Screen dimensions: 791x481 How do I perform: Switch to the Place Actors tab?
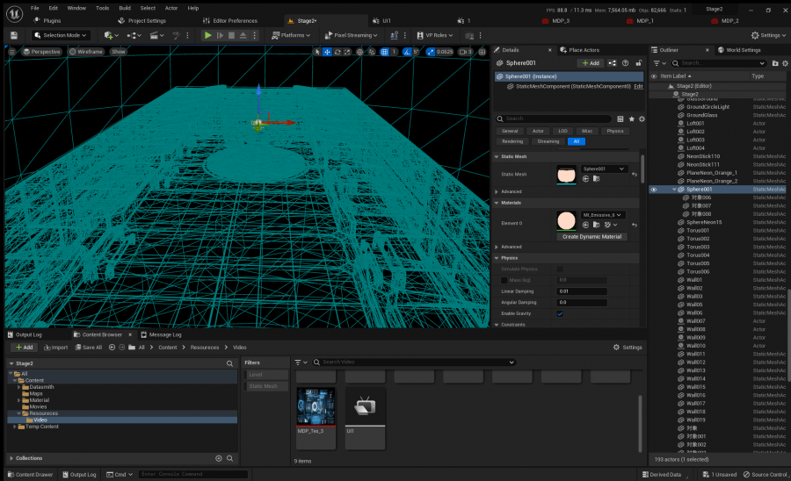pos(580,50)
